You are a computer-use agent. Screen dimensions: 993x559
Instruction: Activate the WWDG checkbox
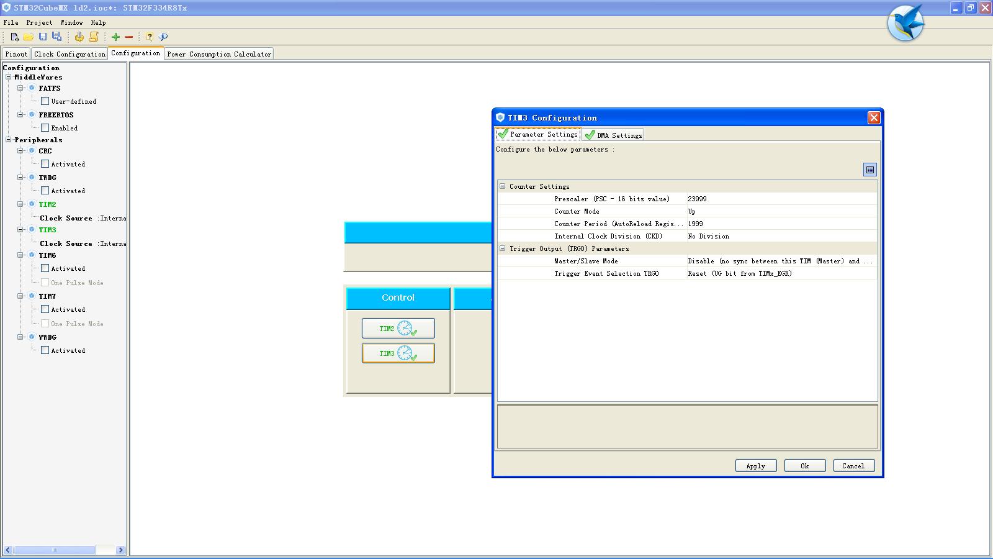coord(45,350)
